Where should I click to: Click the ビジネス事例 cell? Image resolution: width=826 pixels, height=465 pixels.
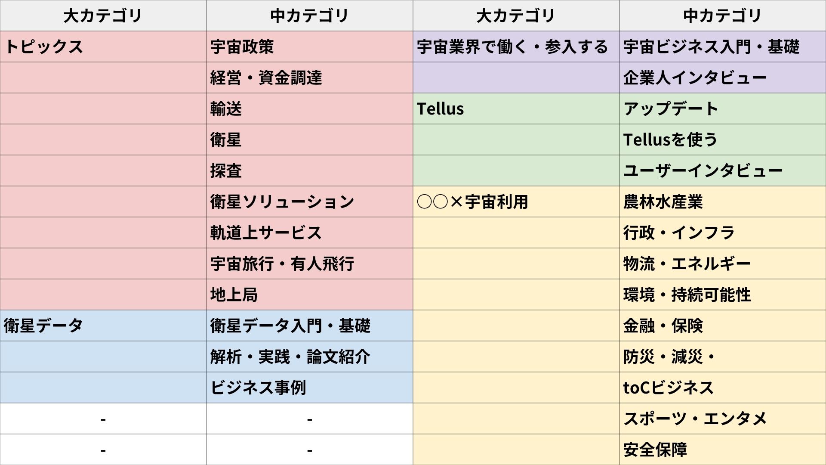click(310, 387)
